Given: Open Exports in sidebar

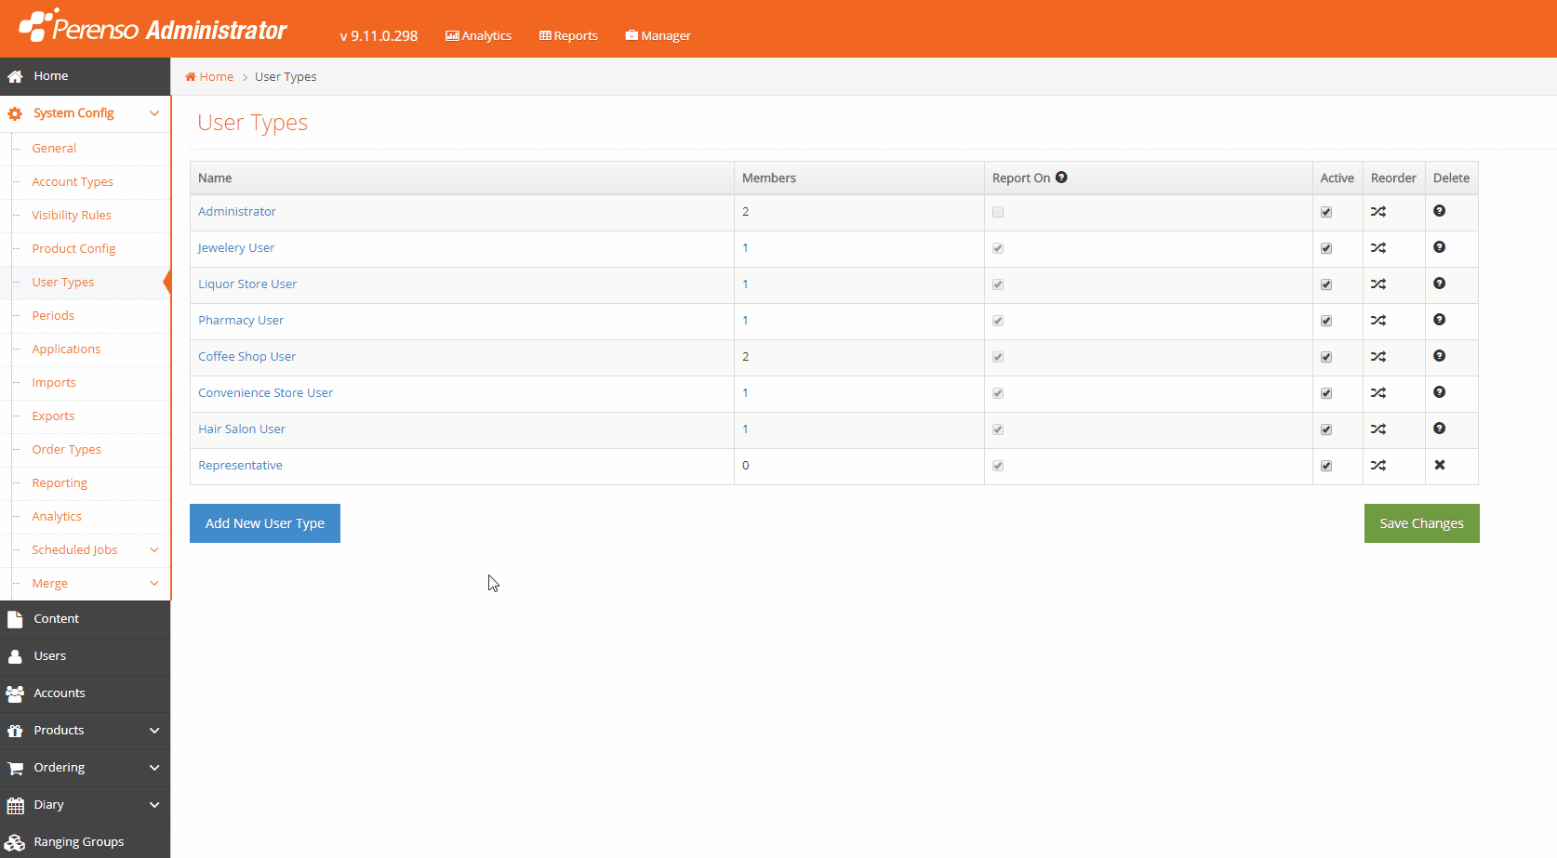Looking at the screenshot, I should (x=53, y=416).
